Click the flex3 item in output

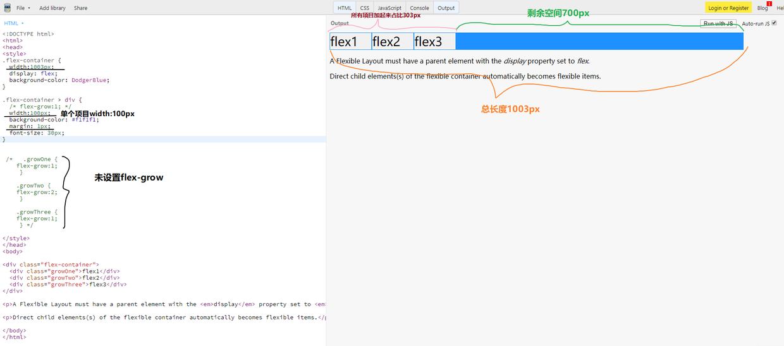pos(435,42)
